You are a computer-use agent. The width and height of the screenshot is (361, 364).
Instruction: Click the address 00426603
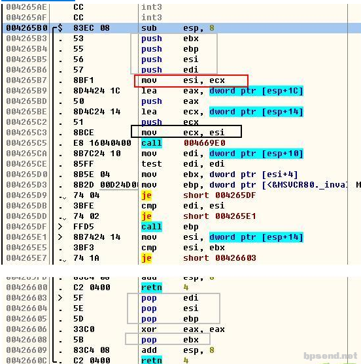coord(27,298)
